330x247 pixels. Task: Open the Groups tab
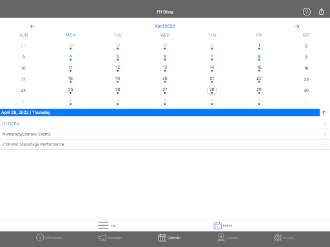pos(284,237)
